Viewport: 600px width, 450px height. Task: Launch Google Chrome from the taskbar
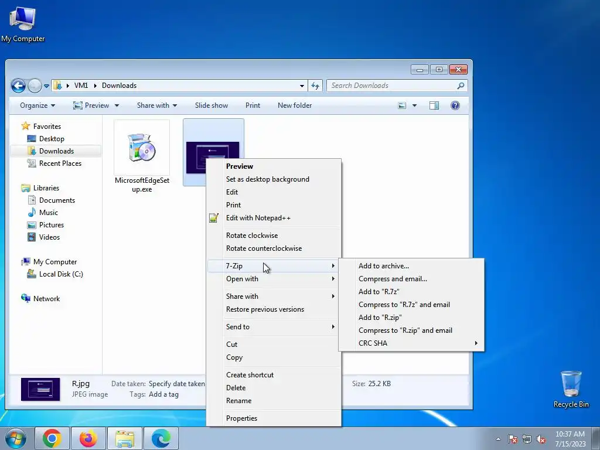pos(52,438)
